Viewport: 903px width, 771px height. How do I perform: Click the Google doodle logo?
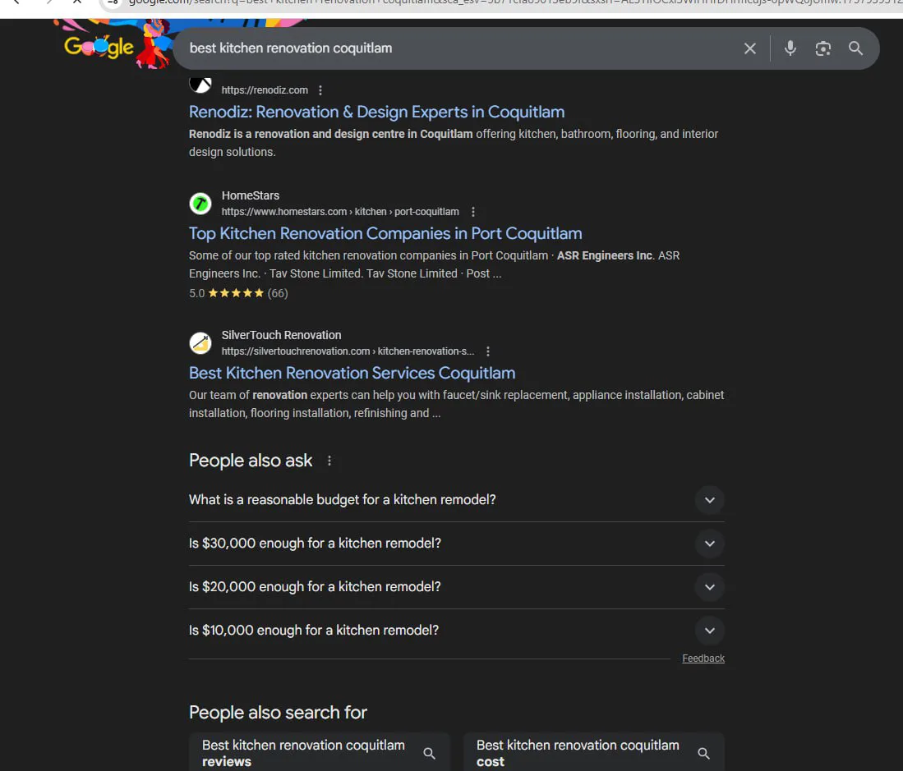[113, 44]
